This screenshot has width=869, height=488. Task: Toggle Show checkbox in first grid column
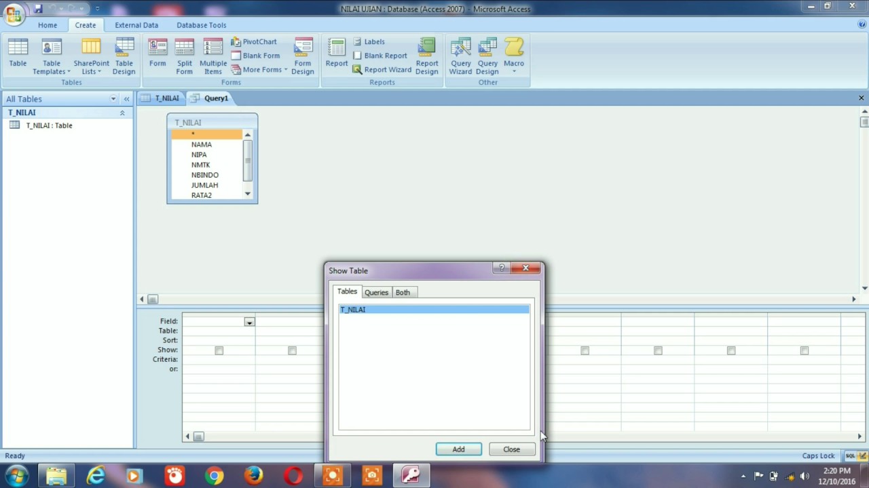(x=219, y=350)
